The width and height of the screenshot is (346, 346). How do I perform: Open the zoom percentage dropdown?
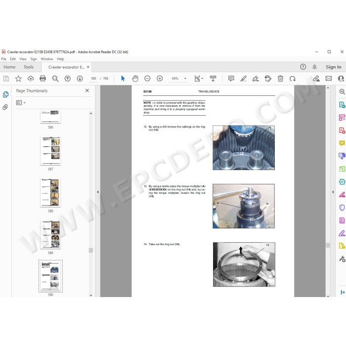[x=185, y=79]
